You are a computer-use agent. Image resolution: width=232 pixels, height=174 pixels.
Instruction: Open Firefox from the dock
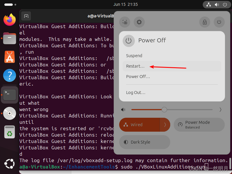[x=10, y=20]
